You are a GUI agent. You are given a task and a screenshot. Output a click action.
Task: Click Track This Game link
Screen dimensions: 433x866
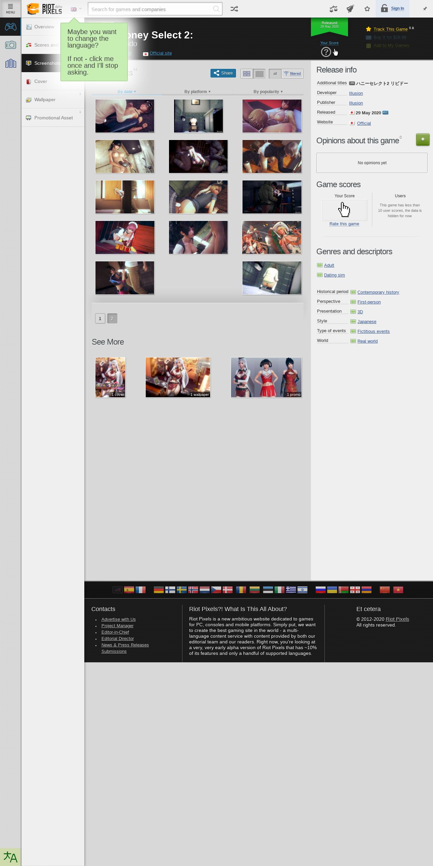pos(391,29)
